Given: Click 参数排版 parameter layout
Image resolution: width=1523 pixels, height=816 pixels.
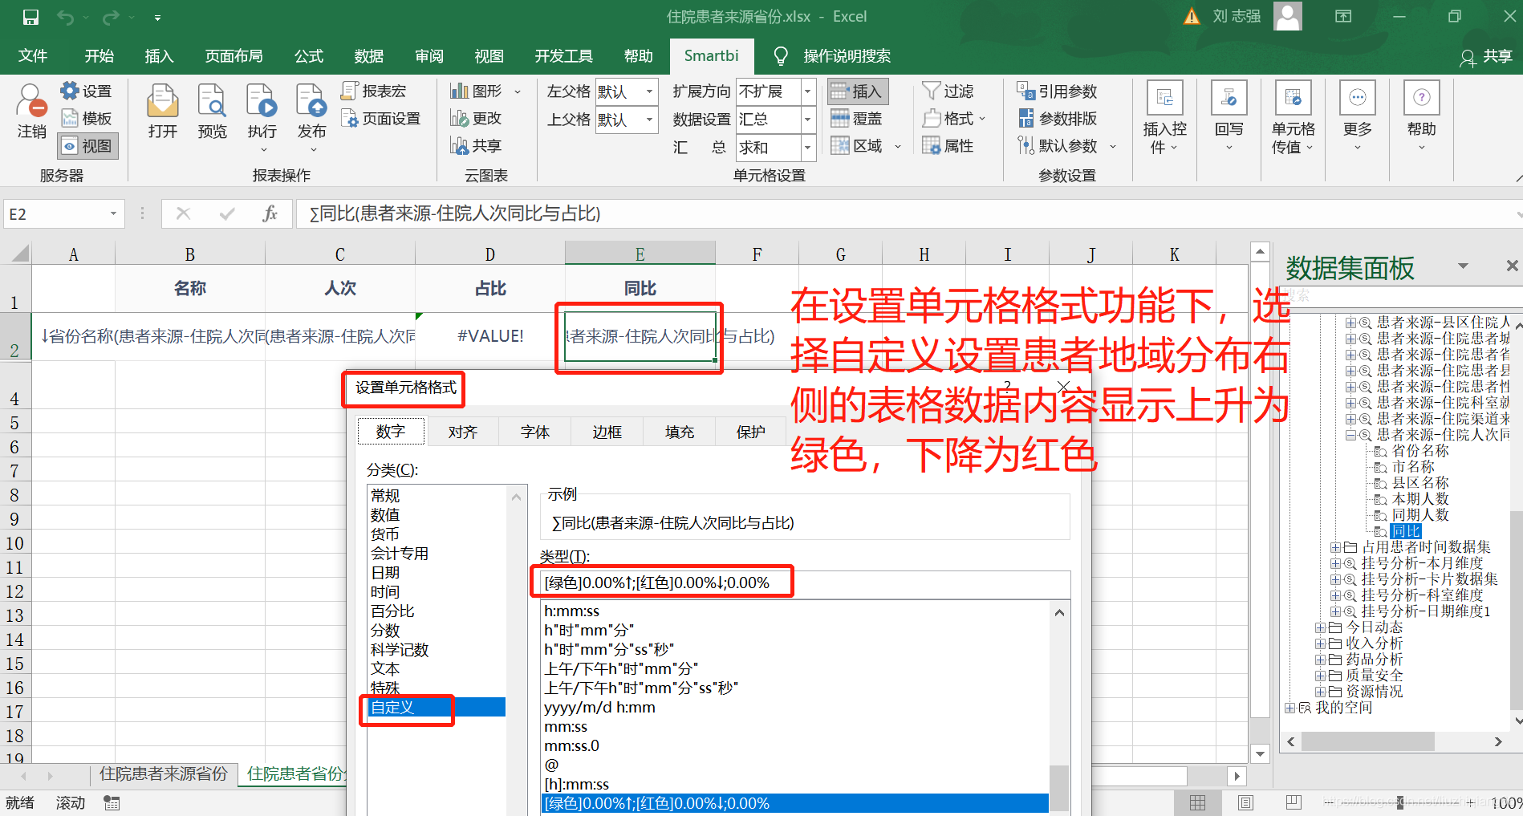Looking at the screenshot, I should [x=1057, y=119].
